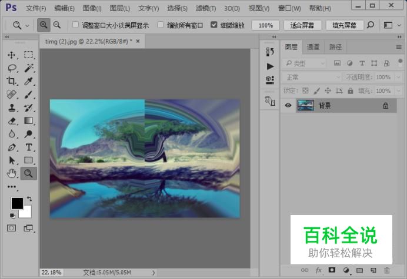The width and height of the screenshot is (407, 279).
Task: Uncheck scrubby zoom checkbox
Action: [214, 25]
